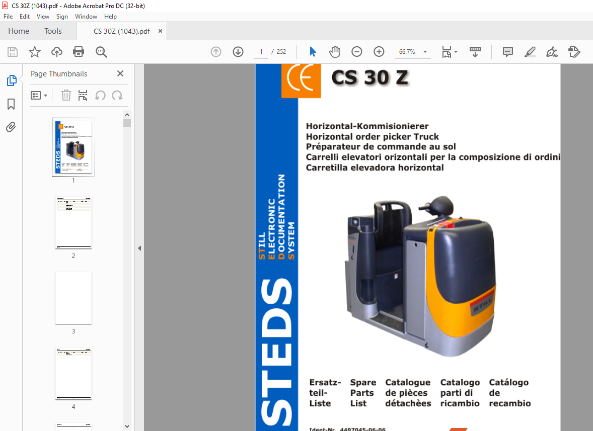Image resolution: width=593 pixels, height=431 pixels.
Task: Switch to the Home tab
Action: 19,31
